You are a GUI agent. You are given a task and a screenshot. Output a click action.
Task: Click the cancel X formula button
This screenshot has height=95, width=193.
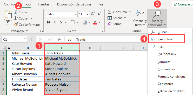tap(40, 39)
